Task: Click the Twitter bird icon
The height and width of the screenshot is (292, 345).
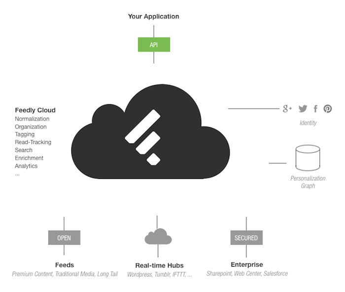Action: pos(303,109)
